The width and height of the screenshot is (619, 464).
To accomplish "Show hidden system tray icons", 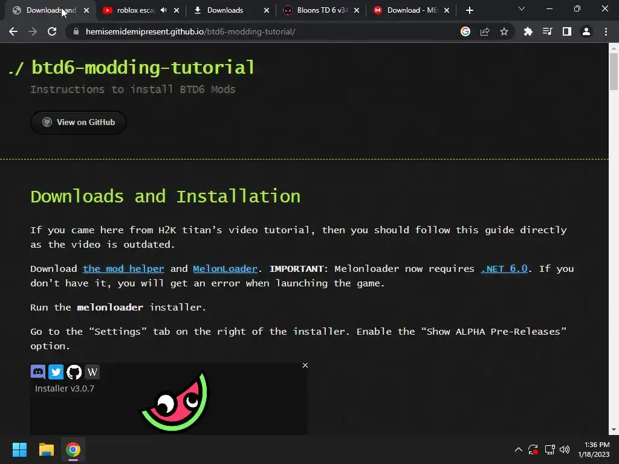I will [x=518, y=449].
